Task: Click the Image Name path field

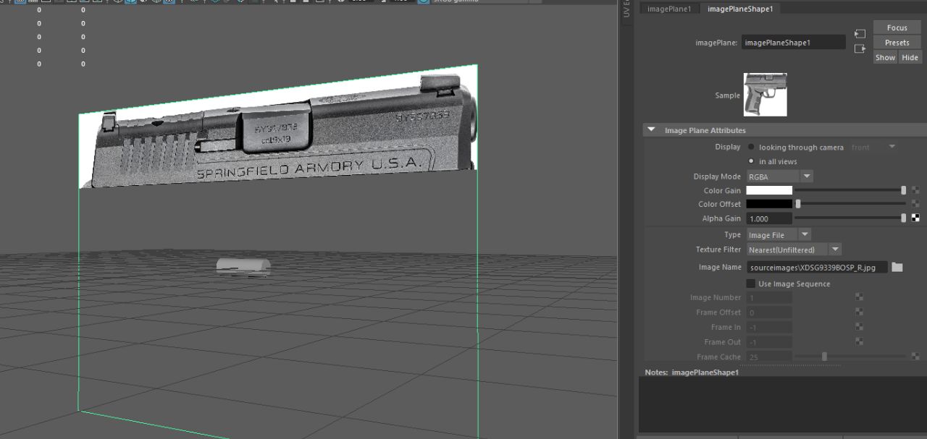Action: (x=817, y=268)
